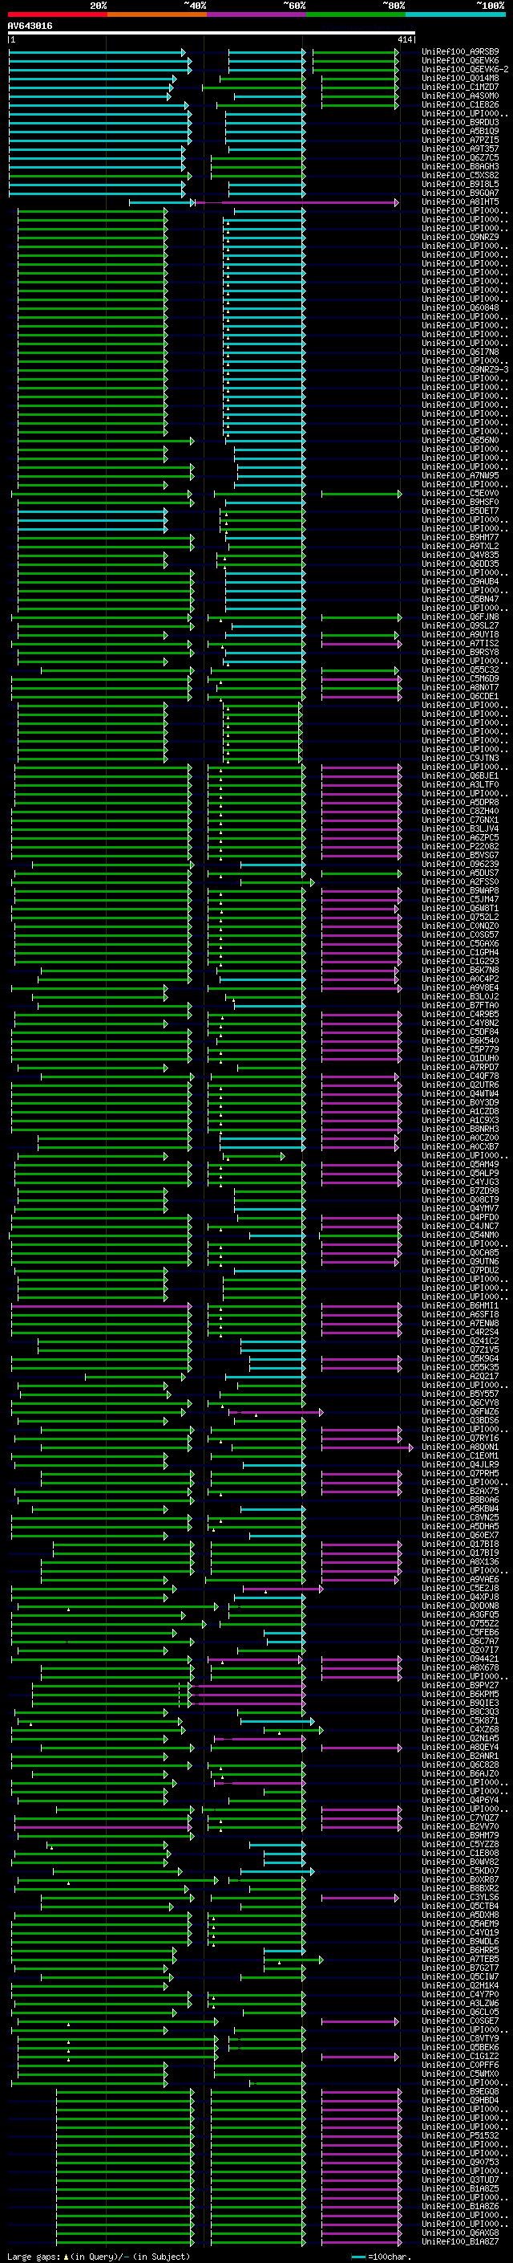This screenshot has width=513, height=2263.
Task: Select the UniRef100_Q6FJN8 row label
Action: [x=460, y=617]
